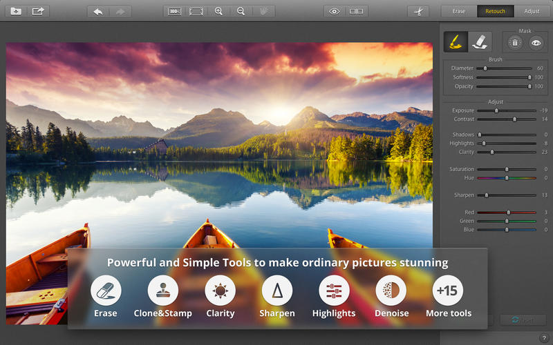The width and height of the screenshot is (553, 345).
Task: Select the hand pan tool
Action: (x=263, y=12)
